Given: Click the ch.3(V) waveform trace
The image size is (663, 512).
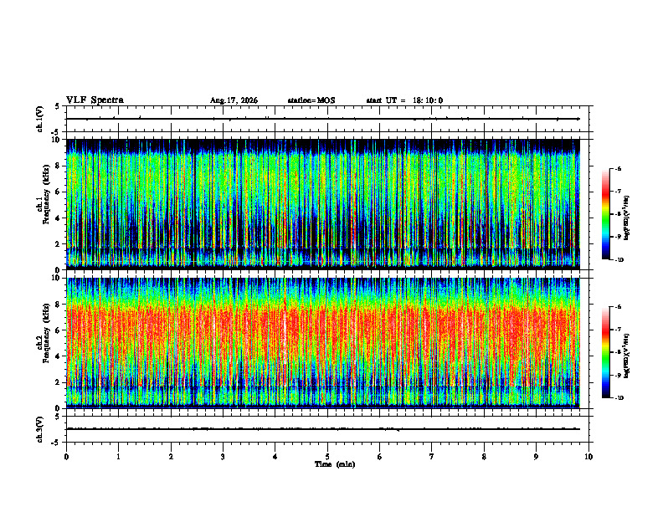Looking at the screenshot, I should tap(323, 429).
